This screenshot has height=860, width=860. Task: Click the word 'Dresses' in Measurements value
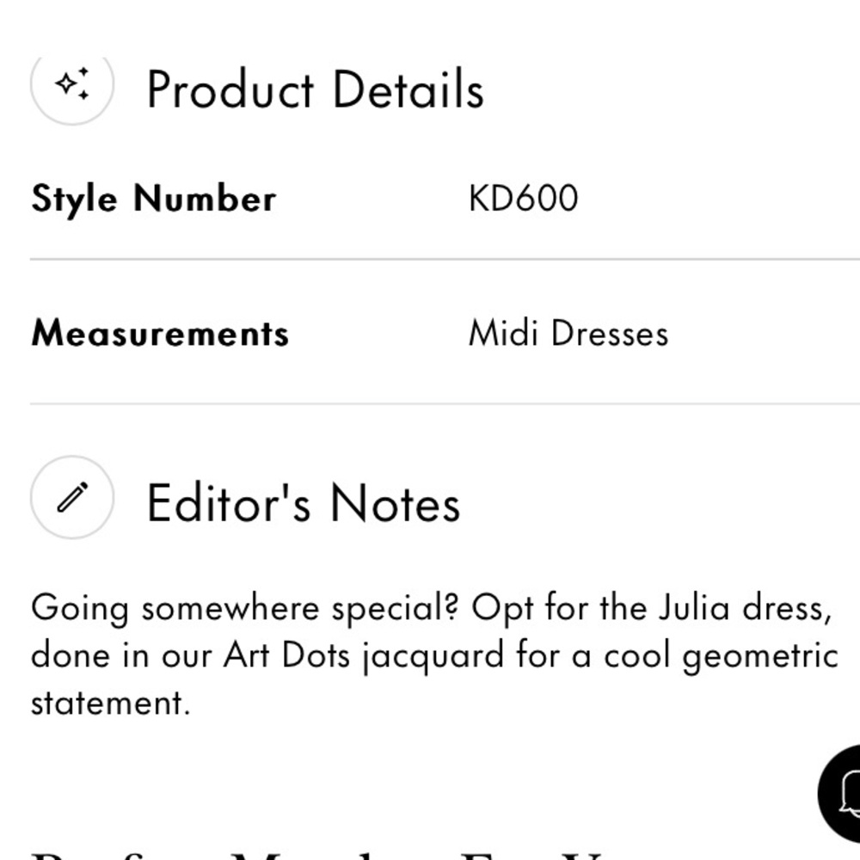tap(610, 333)
